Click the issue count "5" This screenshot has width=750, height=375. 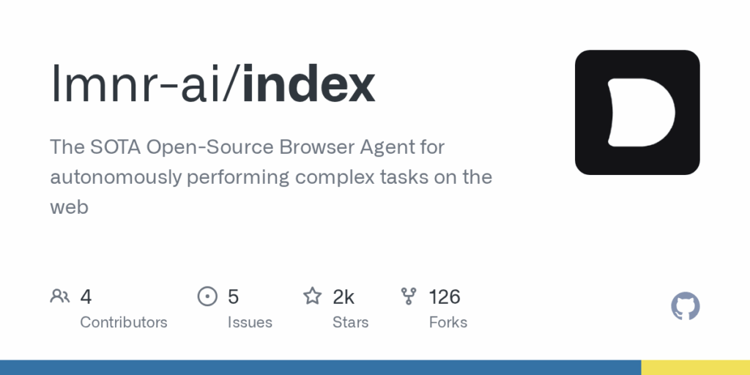pos(233,297)
